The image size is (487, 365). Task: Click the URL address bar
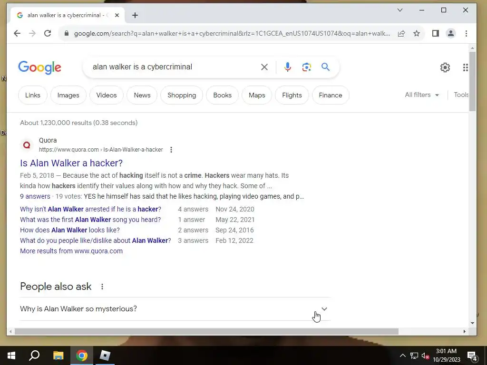[x=232, y=34]
